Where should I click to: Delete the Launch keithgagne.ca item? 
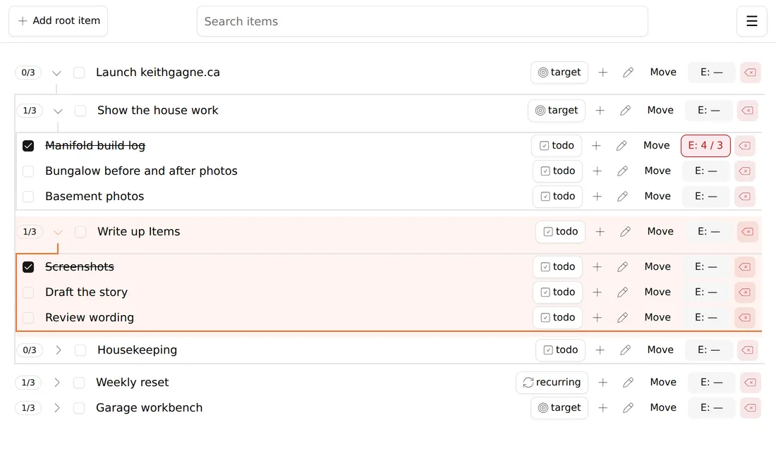pos(751,73)
